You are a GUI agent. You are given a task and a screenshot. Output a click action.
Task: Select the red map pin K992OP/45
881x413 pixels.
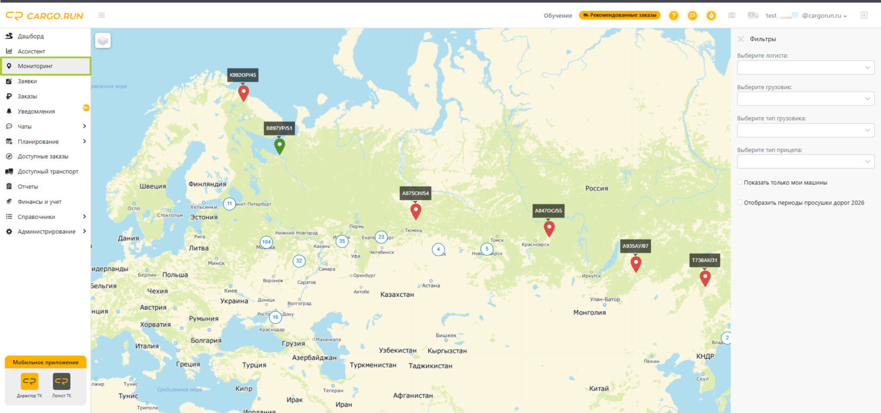pyautogui.click(x=244, y=94)
